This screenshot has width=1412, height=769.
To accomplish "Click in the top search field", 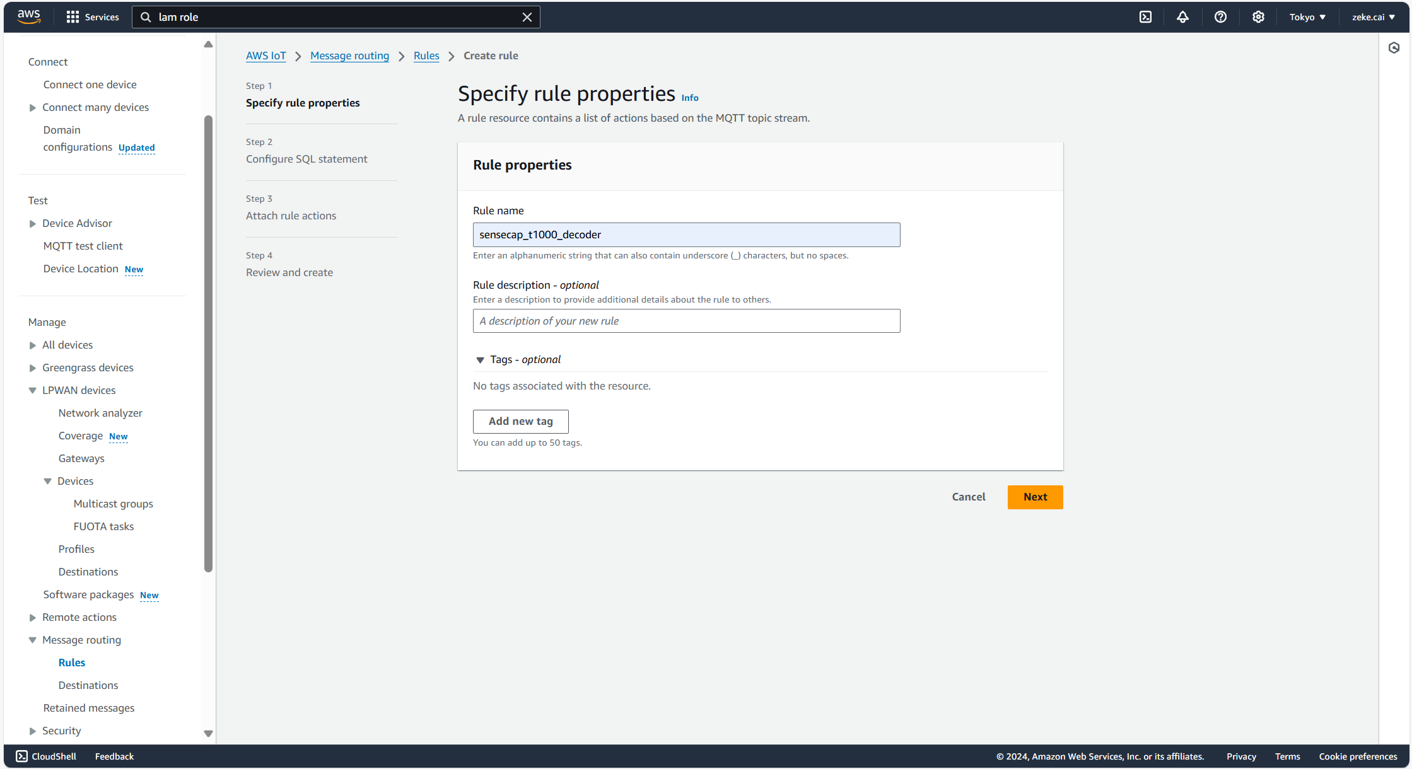I will [335, 17].
